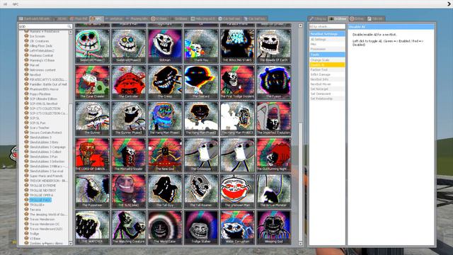
Task: Spawn The Cave Crawler NPC
Action: point(93,82)
